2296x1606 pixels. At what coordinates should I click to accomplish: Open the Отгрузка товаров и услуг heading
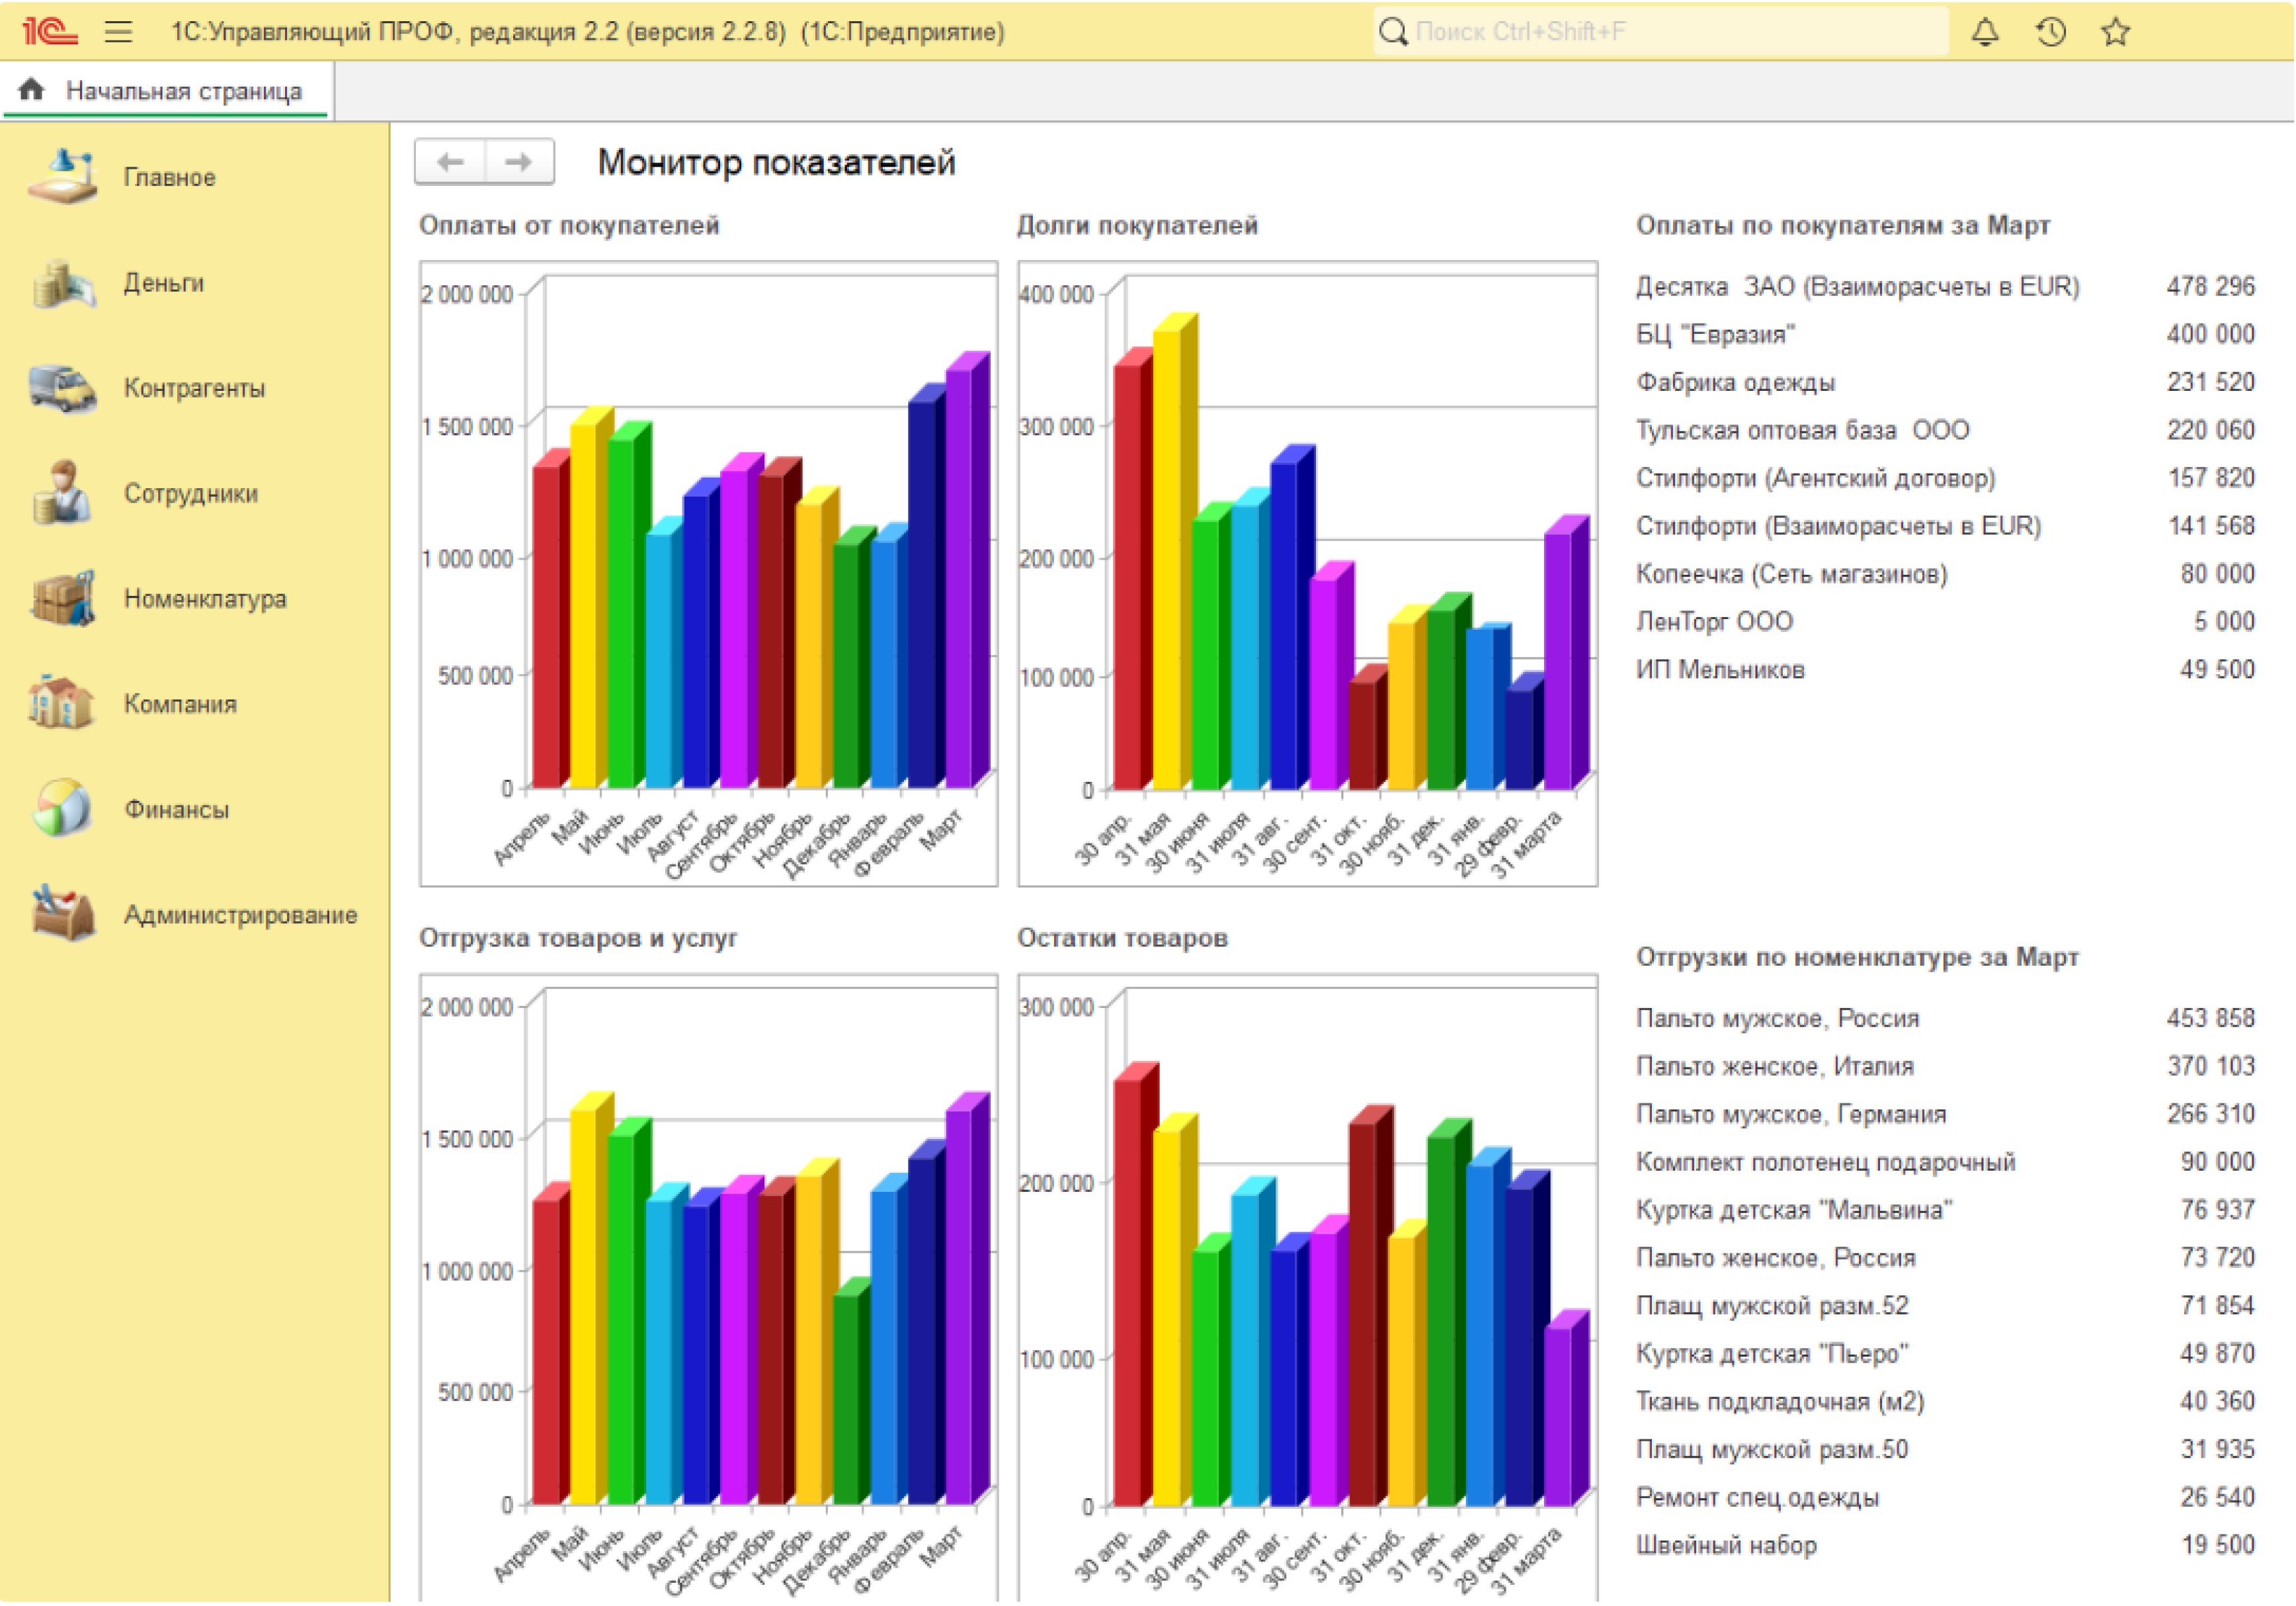tap(578, 938)
